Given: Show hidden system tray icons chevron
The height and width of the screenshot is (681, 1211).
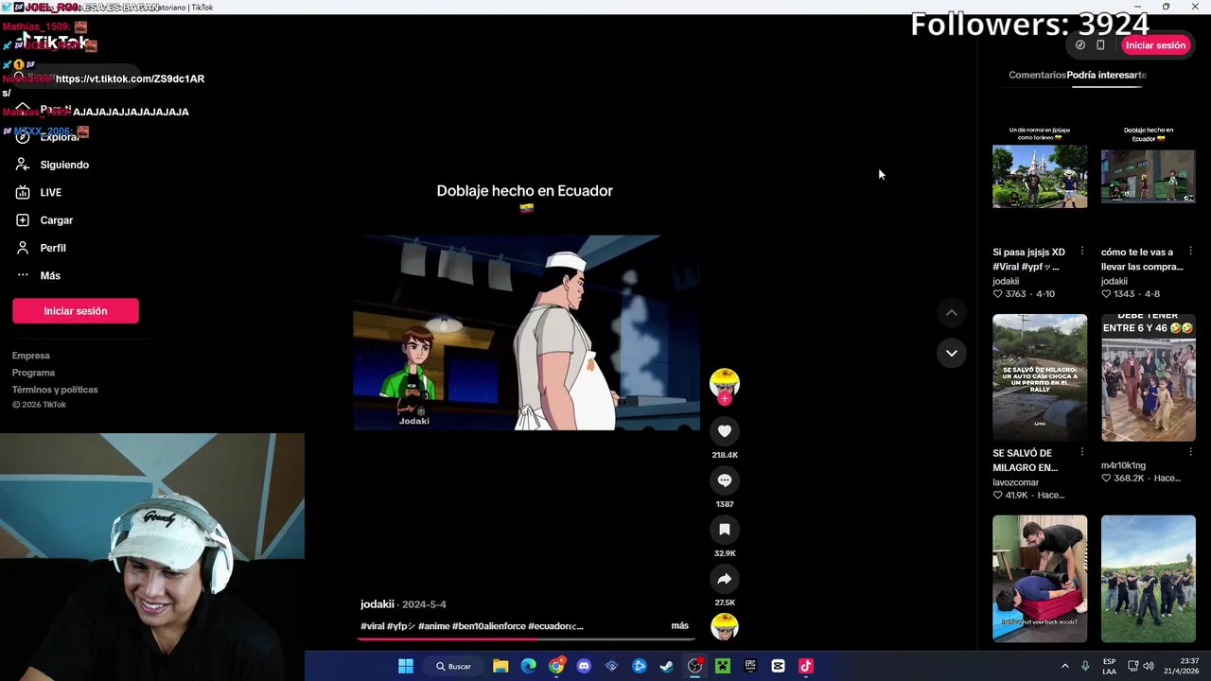Looking at the screenshot, I should coord(1064,666).
